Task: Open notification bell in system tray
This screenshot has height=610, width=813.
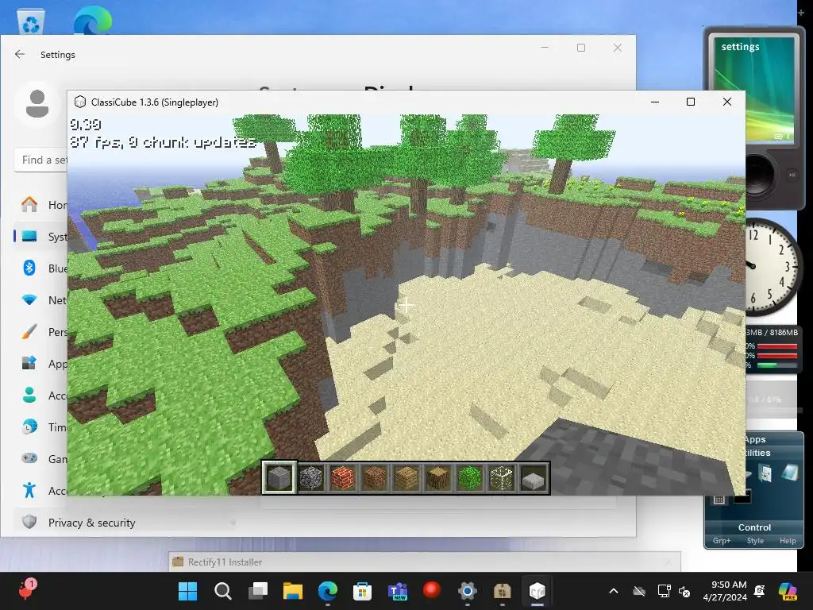Action: [x=760, y=591]
